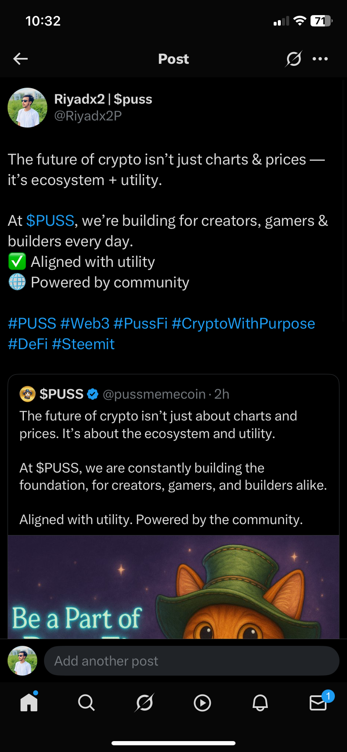Tap the verified badge beside $PUSS
This screenshot has width=347, height=752.
[93, 394]
